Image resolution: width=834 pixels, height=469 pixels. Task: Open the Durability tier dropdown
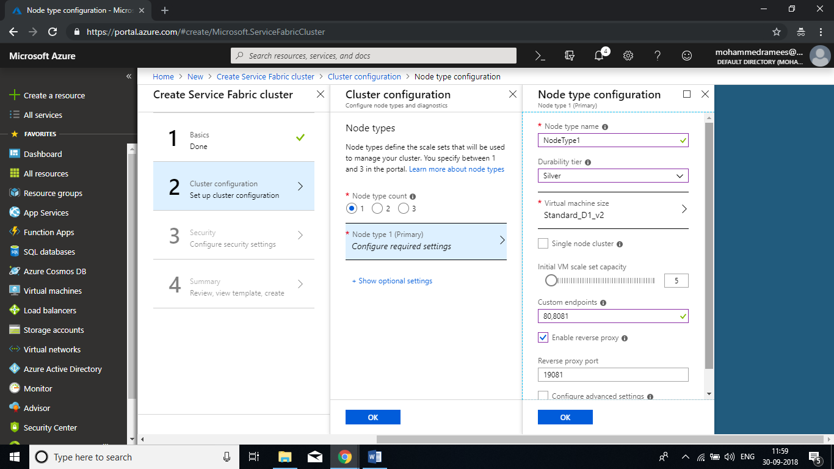pos(612,176)
